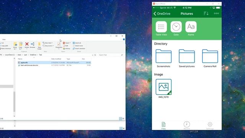Open Move to dropdown in ribbon
The image size is (245, 138).
(x=15, y=46)
